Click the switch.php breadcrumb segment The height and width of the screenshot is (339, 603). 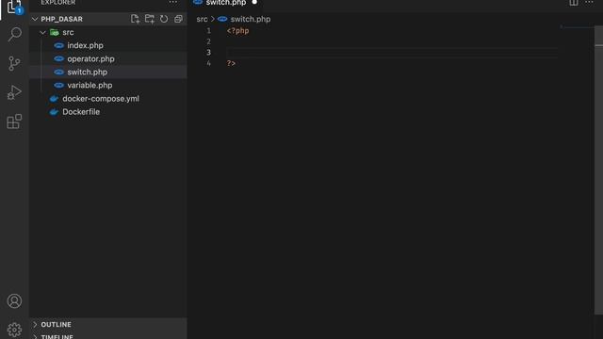pos(251,19)
